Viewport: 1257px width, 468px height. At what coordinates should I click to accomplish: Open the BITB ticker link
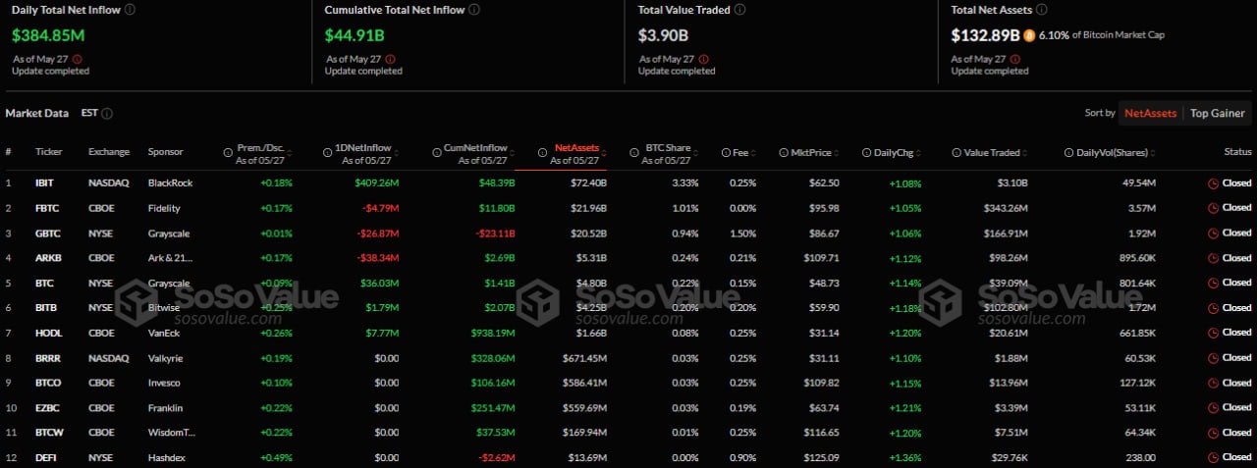(x=46, y=308)
